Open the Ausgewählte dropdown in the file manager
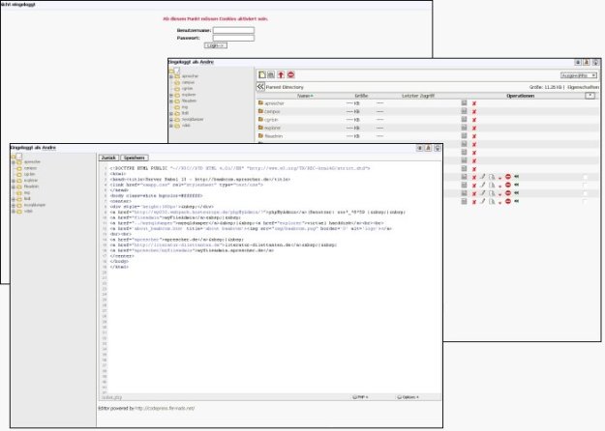 pos(578,75)
